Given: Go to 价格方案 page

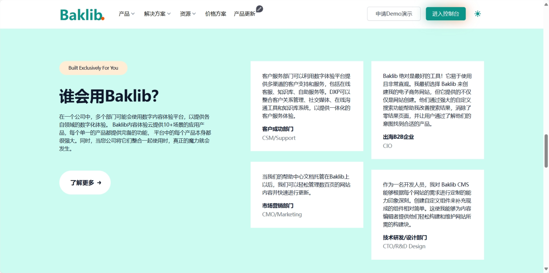Looking at the screenshot, I should [215, 14].
